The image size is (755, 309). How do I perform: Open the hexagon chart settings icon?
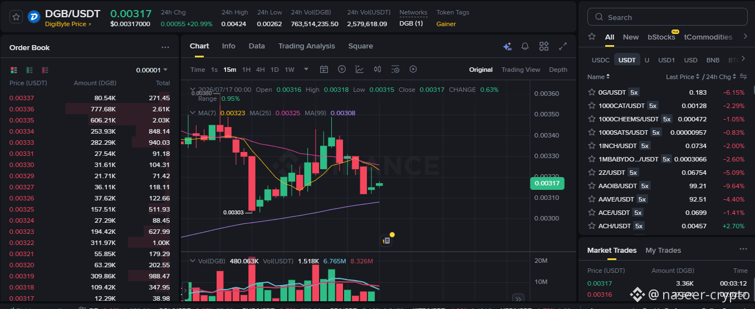pos(413,70)
